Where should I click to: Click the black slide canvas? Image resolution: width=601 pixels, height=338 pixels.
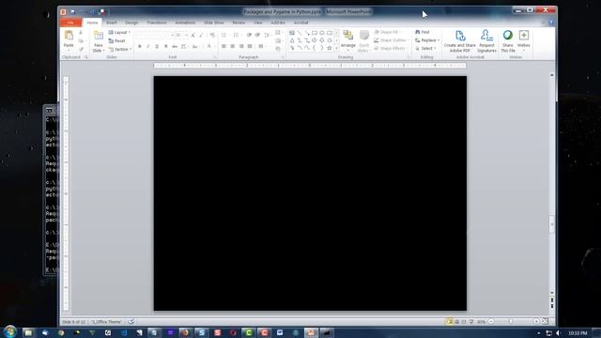point(310,193)
